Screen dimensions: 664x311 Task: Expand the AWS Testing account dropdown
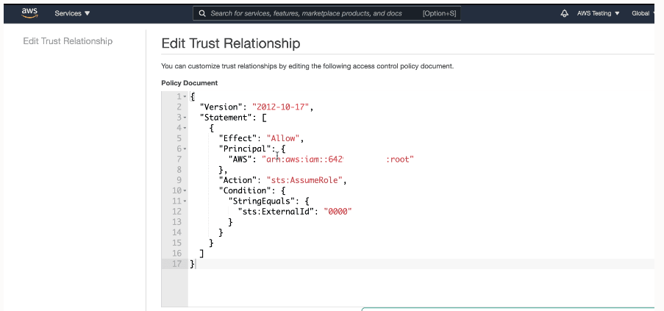click(596, 13)
